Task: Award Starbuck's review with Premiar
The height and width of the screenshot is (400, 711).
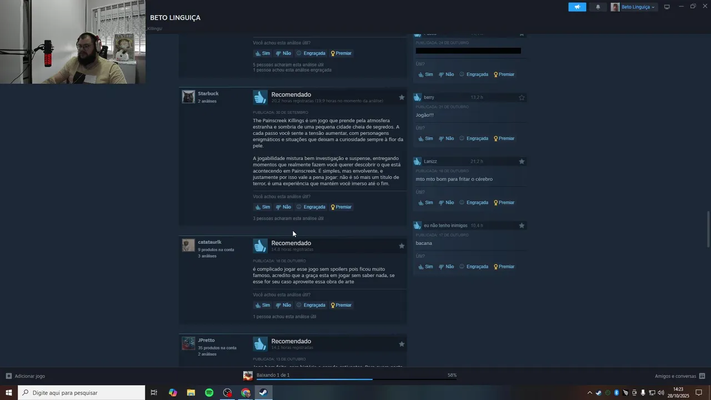Action: point(341,207)
